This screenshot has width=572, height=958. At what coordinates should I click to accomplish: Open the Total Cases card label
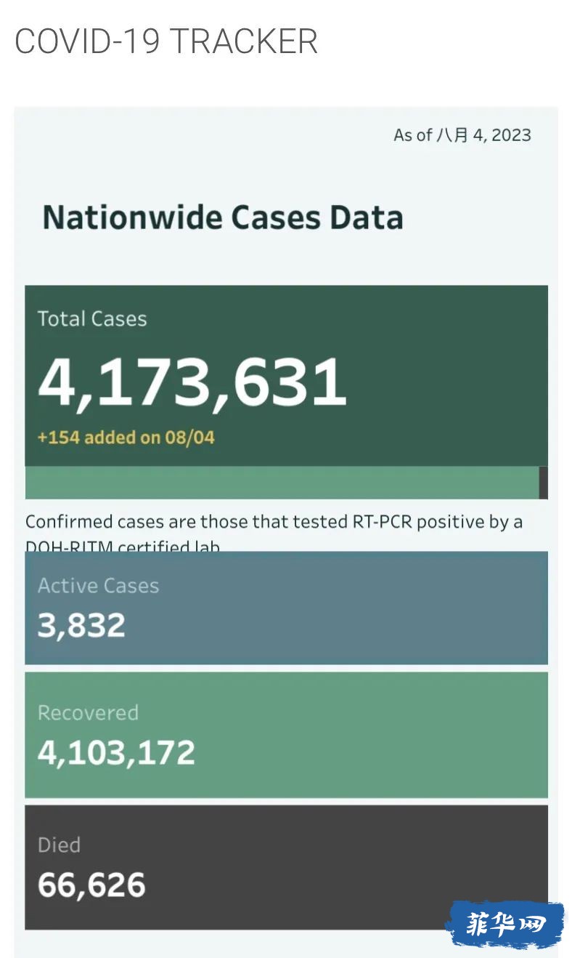click(92, 319)
